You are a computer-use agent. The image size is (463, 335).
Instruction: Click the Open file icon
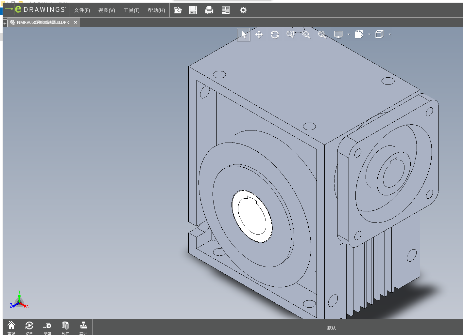[178, 10]
